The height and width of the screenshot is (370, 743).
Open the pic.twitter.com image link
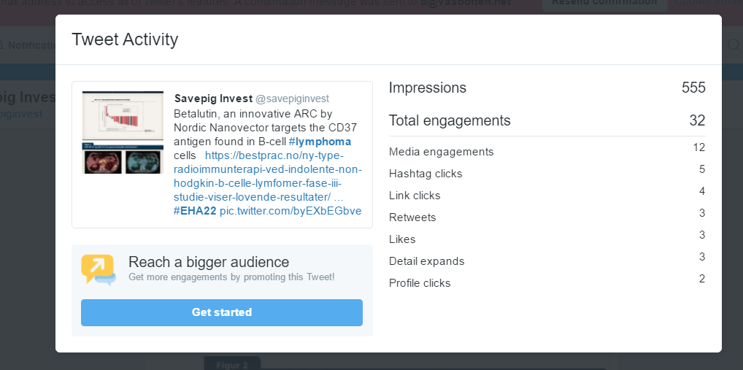coord(290,211)
